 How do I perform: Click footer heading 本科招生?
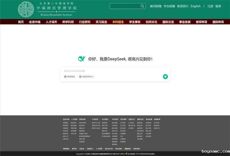point(115,119)
